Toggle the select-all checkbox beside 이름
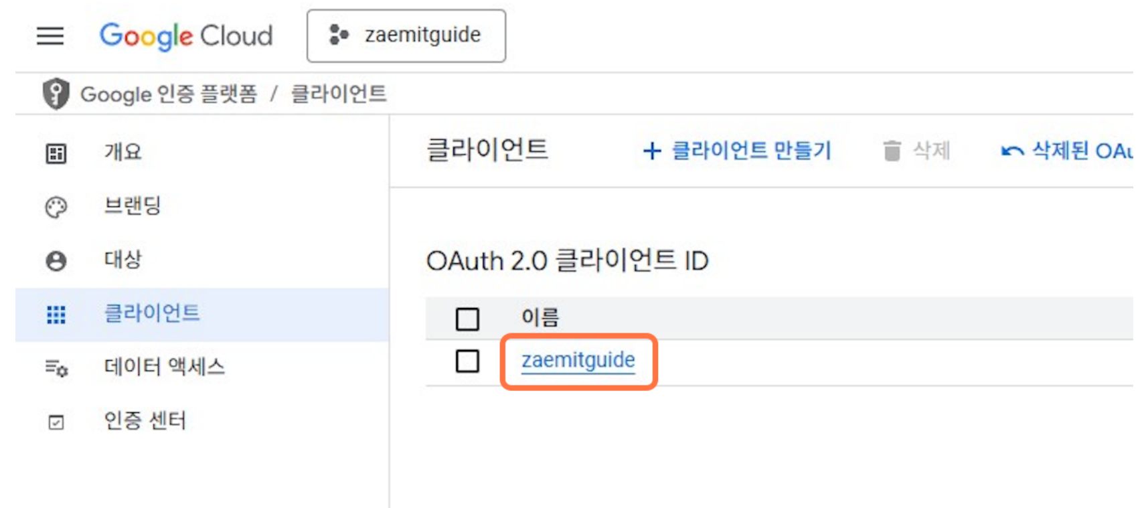 coord(467,319)
